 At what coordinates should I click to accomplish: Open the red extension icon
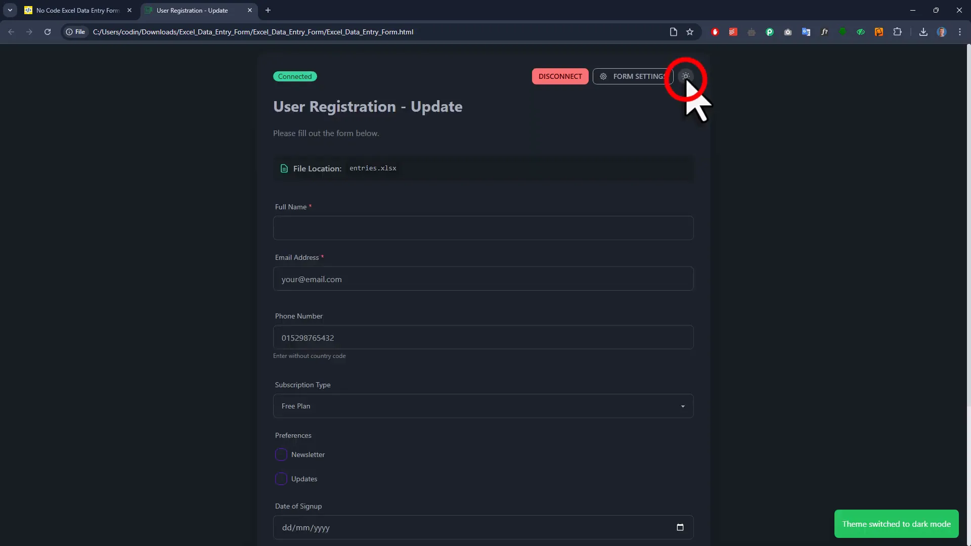coord(715,32)
